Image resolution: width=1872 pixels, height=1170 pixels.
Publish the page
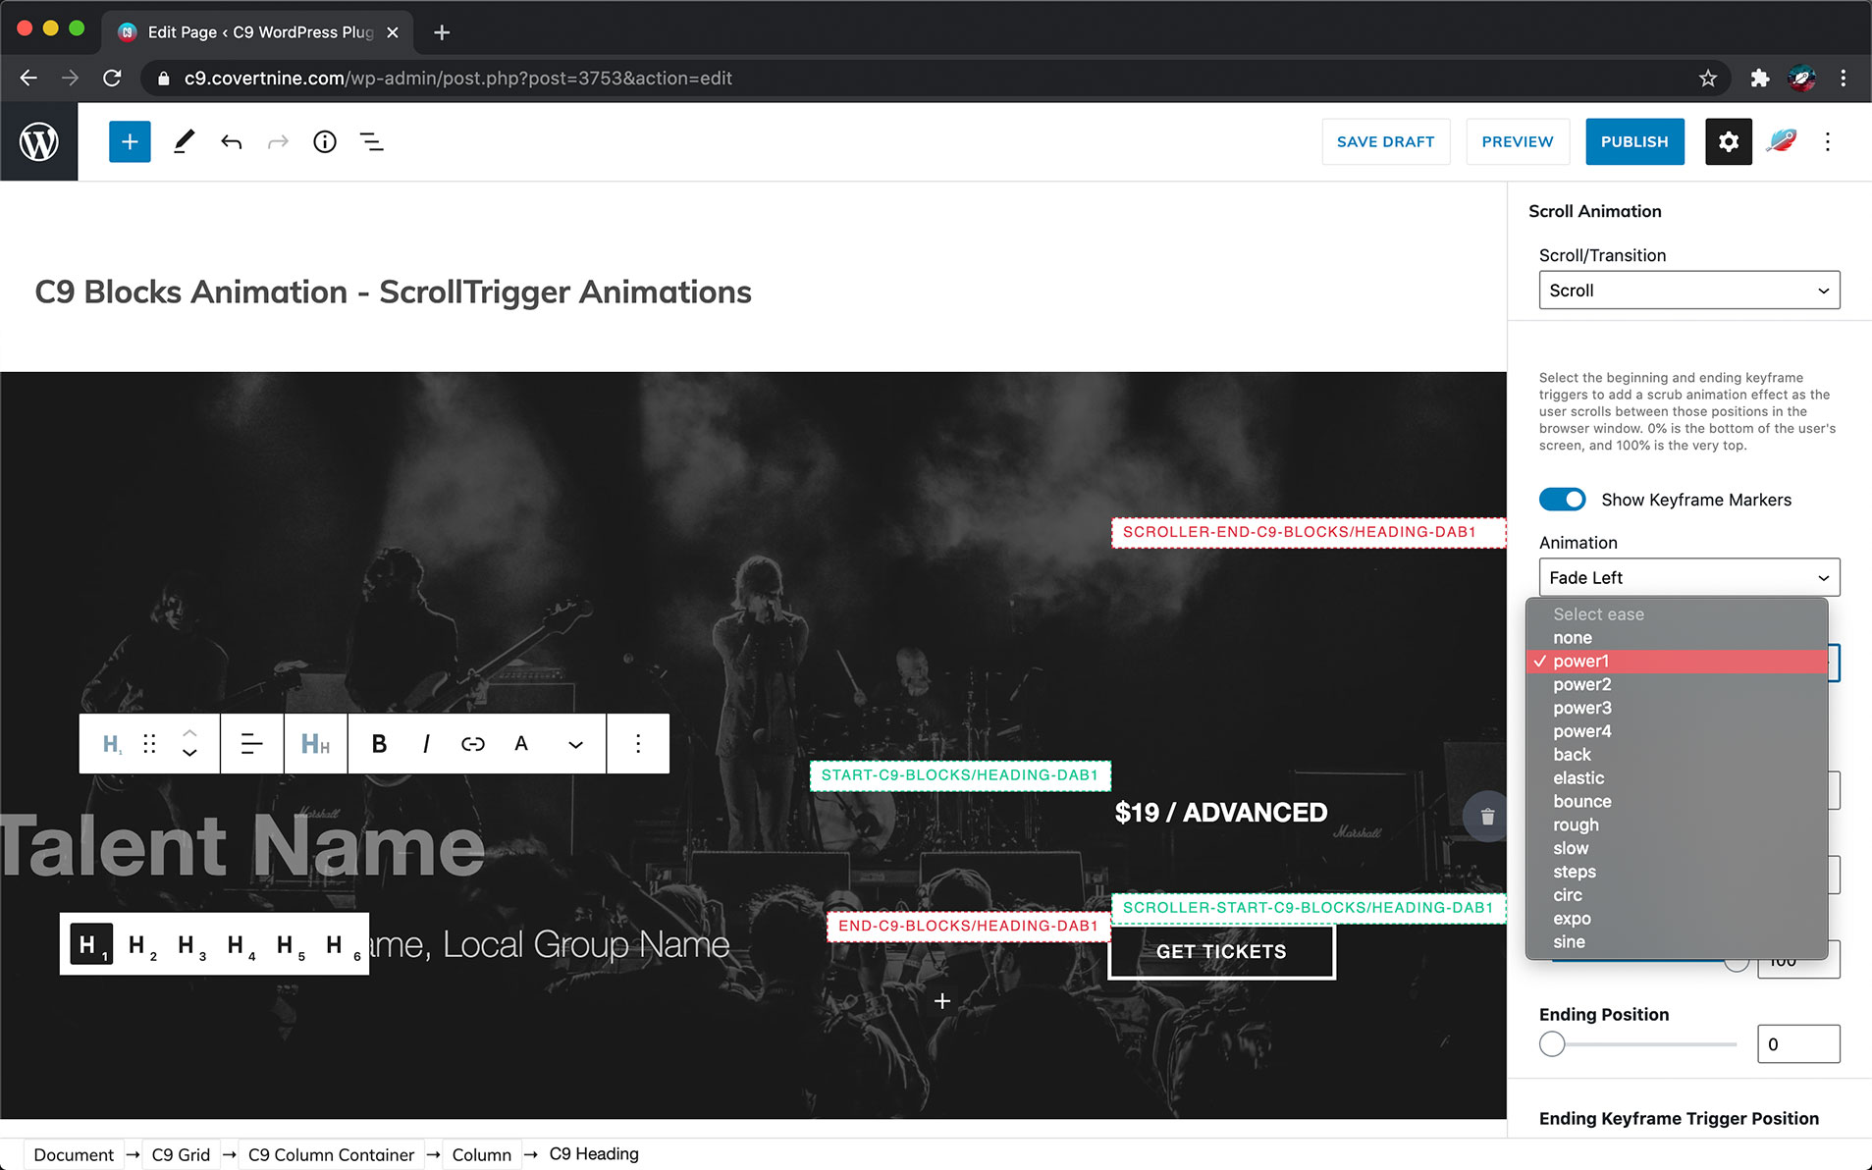pyautogui.click(x=1633, y=141)
